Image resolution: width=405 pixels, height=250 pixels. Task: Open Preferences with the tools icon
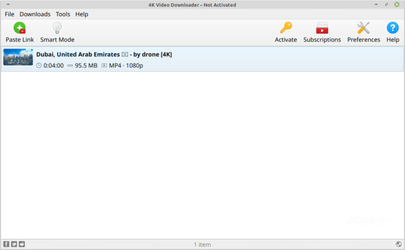coord(363,28)
